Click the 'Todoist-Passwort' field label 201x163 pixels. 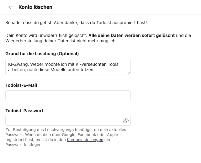[24, 111]
